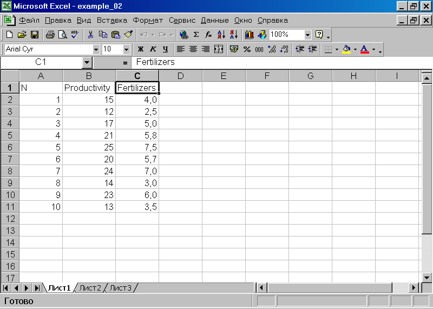Click the Paste clipboard icon
This screenshot has width=433, height=309.
pos(116,35)
